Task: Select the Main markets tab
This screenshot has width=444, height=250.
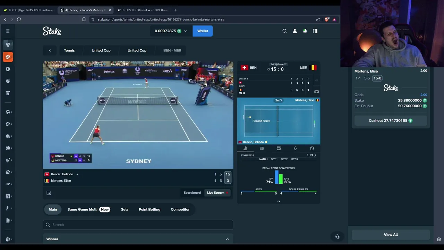Action: coord(53,209)
